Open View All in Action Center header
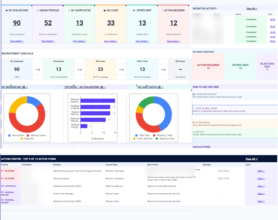The height and width of the screenshot is (220, 278). coord(252,159)
